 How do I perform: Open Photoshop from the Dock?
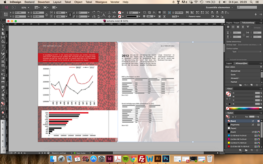(166, 159)
